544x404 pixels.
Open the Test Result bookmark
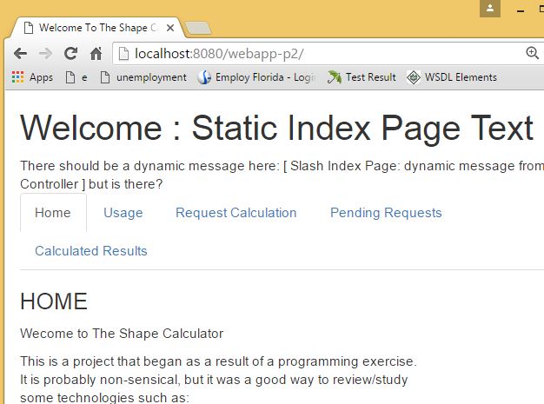tap(362, 77)
